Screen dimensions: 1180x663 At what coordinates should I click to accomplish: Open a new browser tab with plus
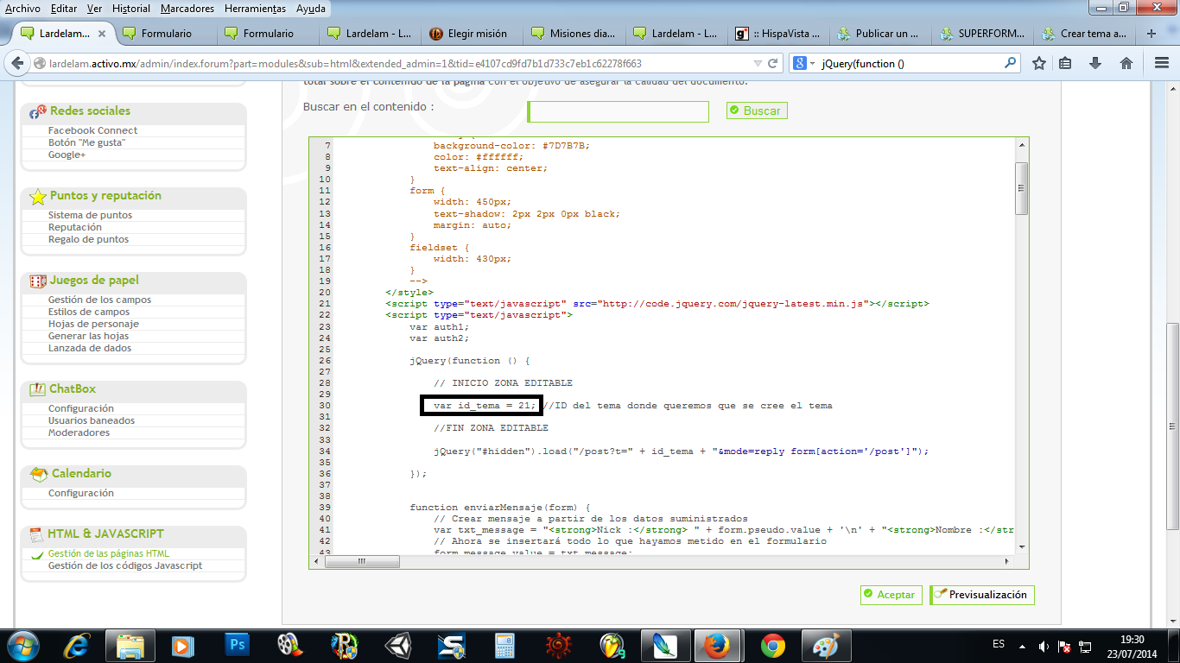click(x=1151, y=34)
